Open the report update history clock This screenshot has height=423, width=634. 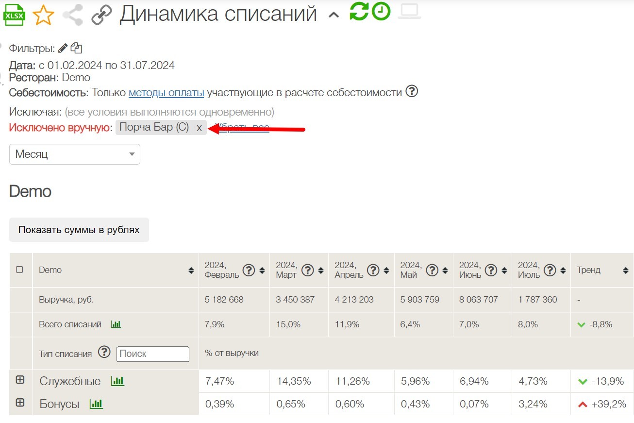point(382,13)
